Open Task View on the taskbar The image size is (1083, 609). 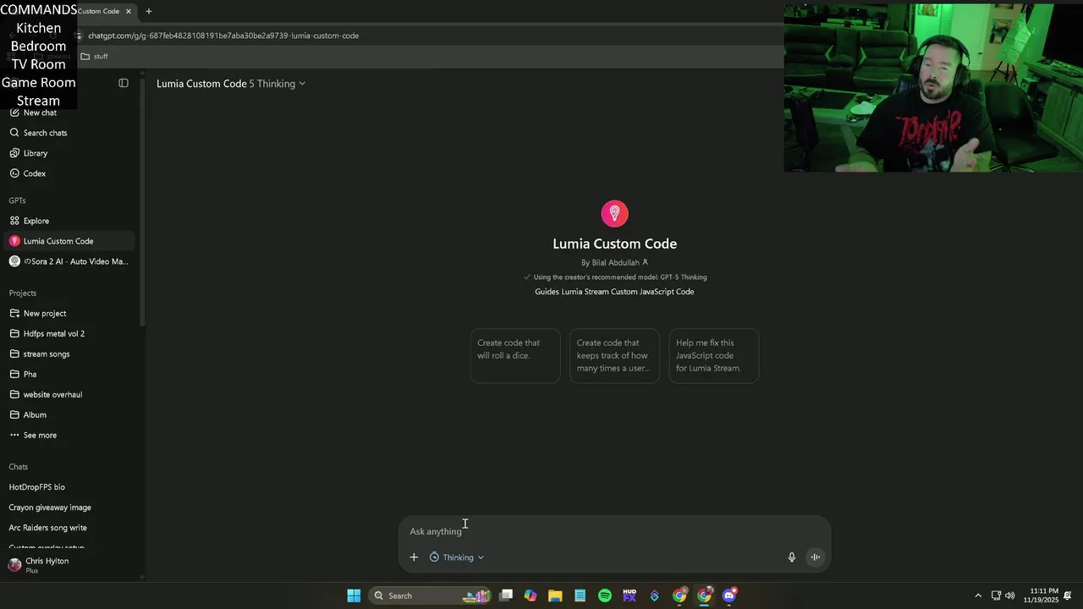coord(506,595)
